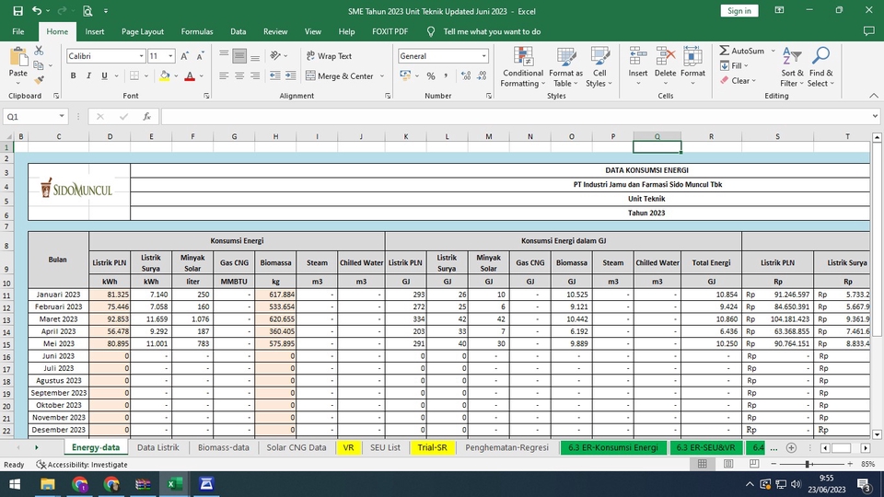
Task: Open the Calibri font name dropdown
Action: coord(141,56)
